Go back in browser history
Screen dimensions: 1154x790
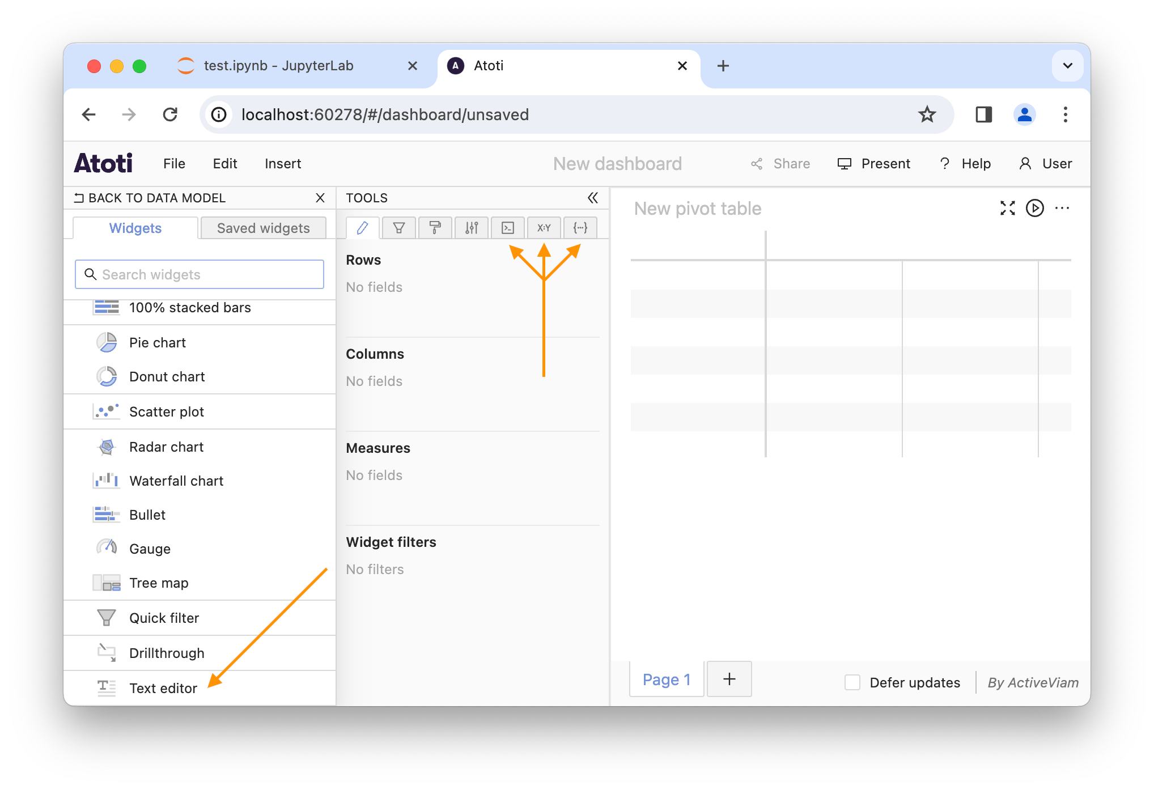coord(89,114)
